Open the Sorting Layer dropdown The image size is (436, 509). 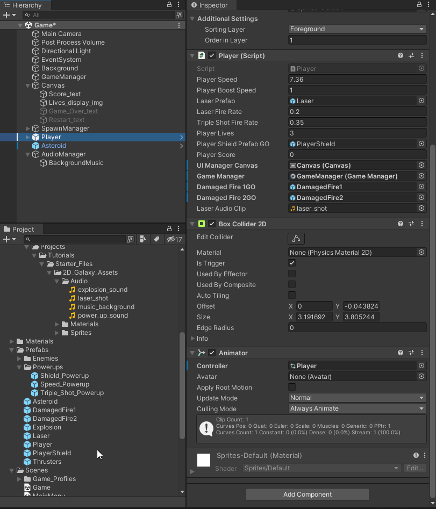click(x=357, y=29)
